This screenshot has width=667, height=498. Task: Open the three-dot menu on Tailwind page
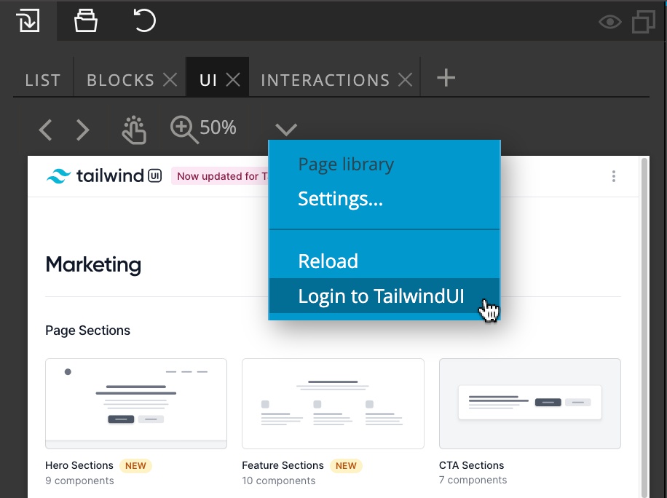[613, 176]
